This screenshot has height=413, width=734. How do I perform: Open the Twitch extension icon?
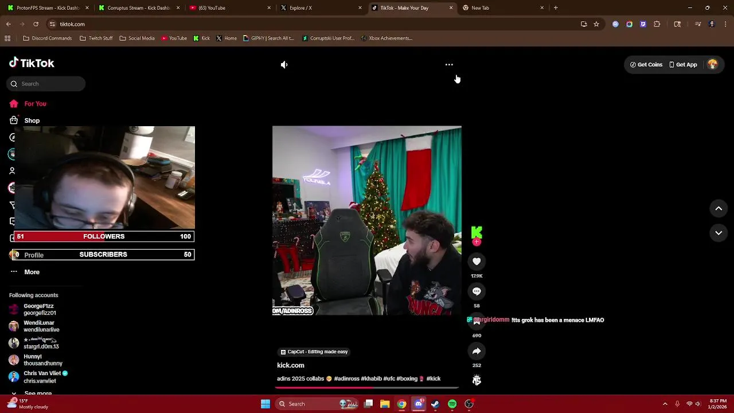[643, 24]
